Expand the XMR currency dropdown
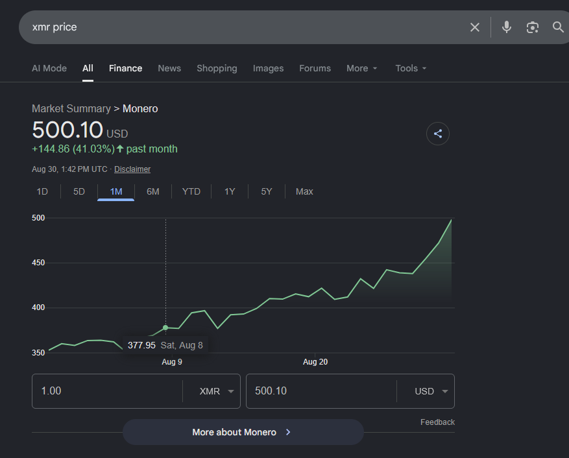 231,391
